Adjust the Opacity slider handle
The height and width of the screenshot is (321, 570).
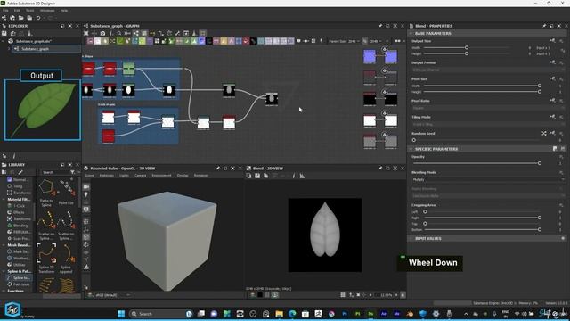click(x=540, y=163)
